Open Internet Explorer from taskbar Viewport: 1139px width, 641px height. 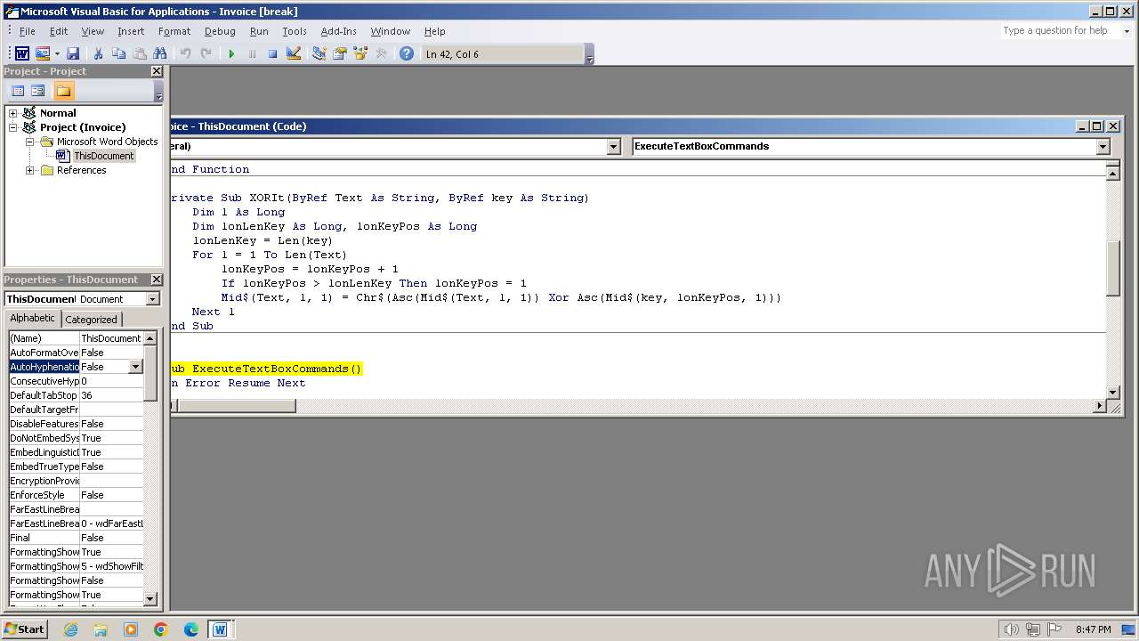70,629
